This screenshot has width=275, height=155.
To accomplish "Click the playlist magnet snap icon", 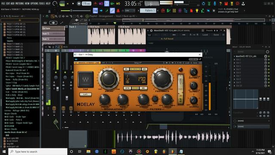I will (x=47, y=16).
